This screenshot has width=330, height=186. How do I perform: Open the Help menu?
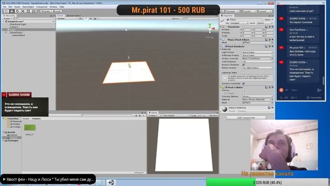click(x=62, y=7)
